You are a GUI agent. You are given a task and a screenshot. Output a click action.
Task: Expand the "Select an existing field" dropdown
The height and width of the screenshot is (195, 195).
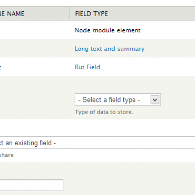[x=97, y=143]
